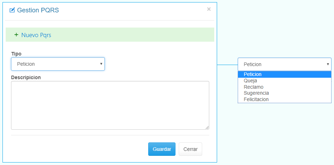Click the Descripcion field label
This screenshot has width=334, height=165.
click(26, 77)
